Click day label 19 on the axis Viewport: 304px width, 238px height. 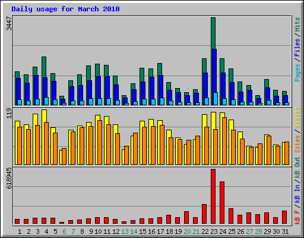coord(178,231)
